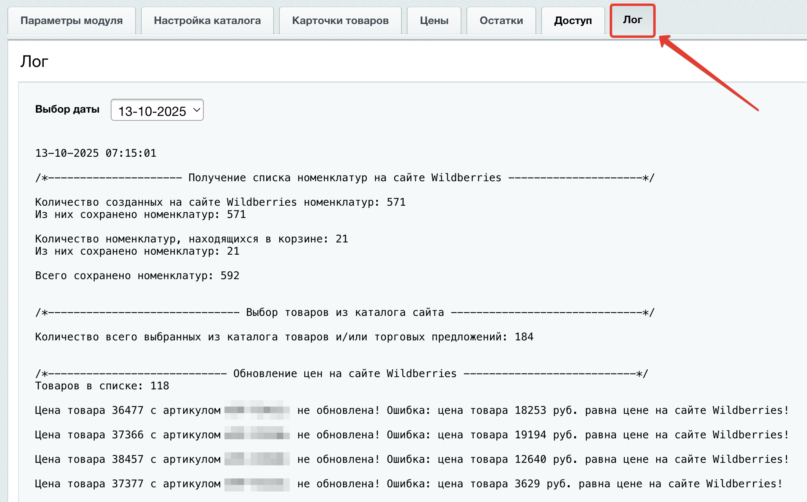807x502 pixels.
Task: Click blurred article number for item 36477
Action: pos(257,410)
